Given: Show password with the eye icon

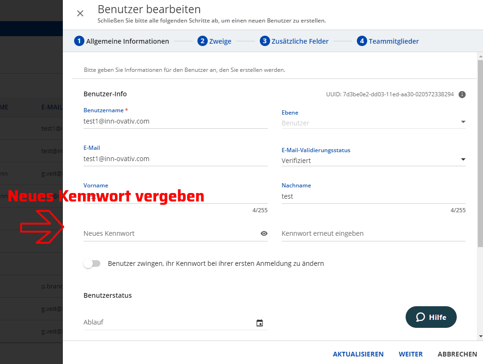Looking at the screenshot, I should [x=264, y=233].
